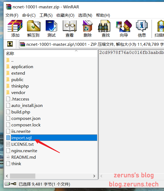The image size is (164, 191).
Task: Select composer.json file name
Action: 26,119
